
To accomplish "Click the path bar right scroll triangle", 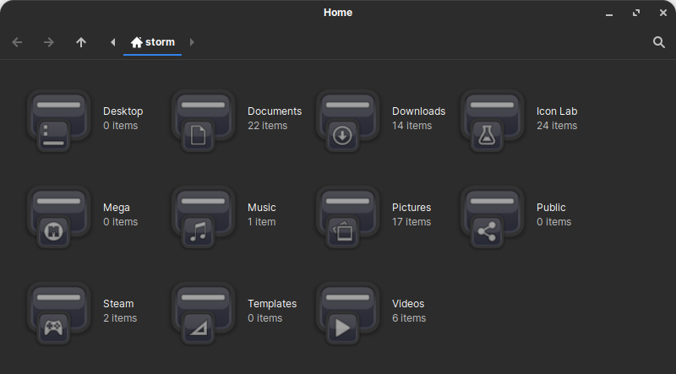I will (x=192, y=42).
